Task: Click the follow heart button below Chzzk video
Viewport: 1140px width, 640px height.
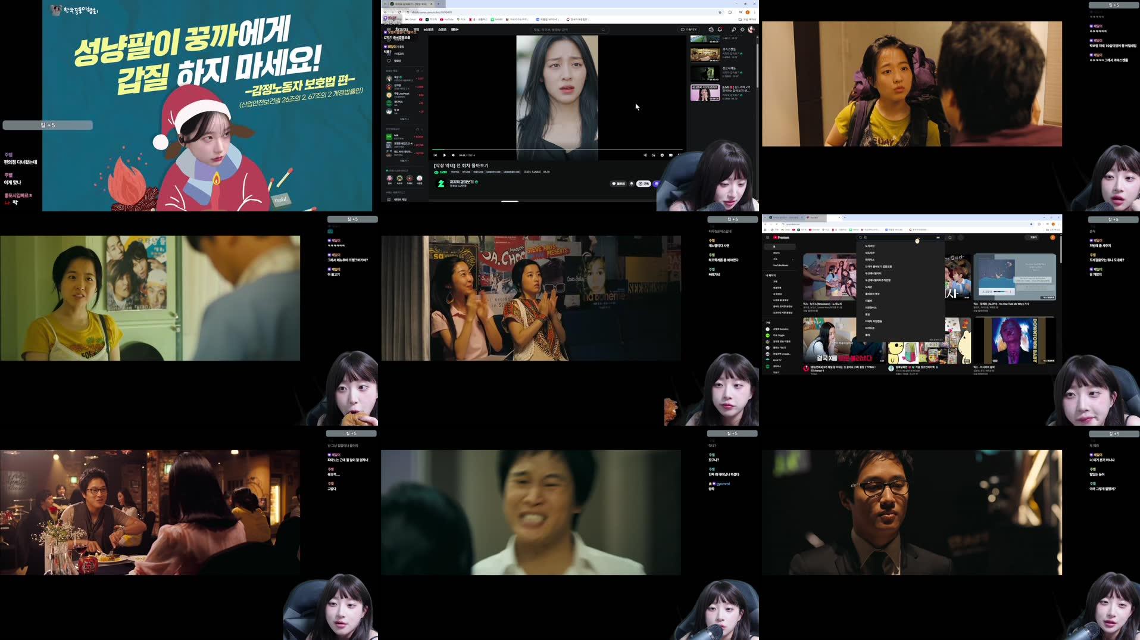Action: 619,184
